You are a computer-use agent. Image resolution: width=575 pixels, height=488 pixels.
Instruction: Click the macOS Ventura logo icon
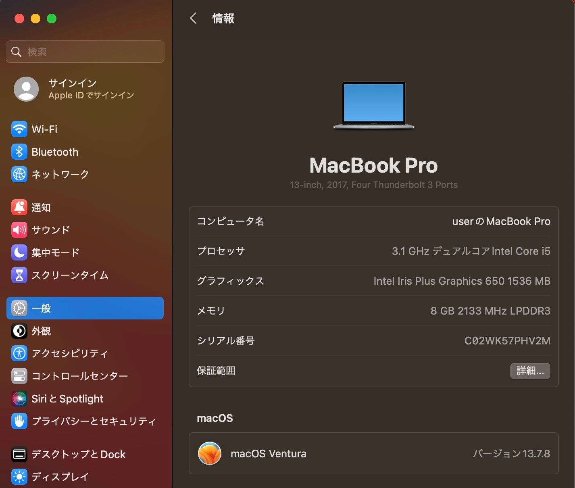(x=210, y=453)
